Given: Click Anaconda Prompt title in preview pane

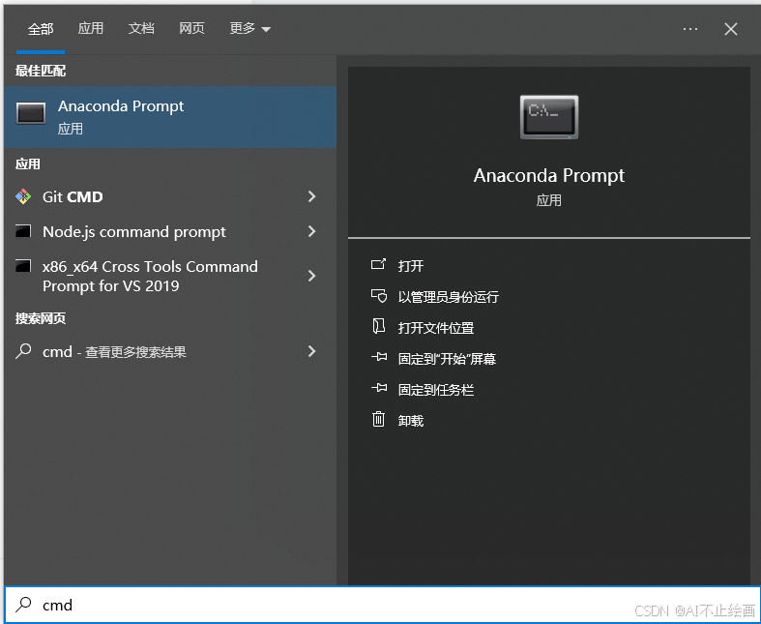Looking at the screenshot, I should click(549, 175).
